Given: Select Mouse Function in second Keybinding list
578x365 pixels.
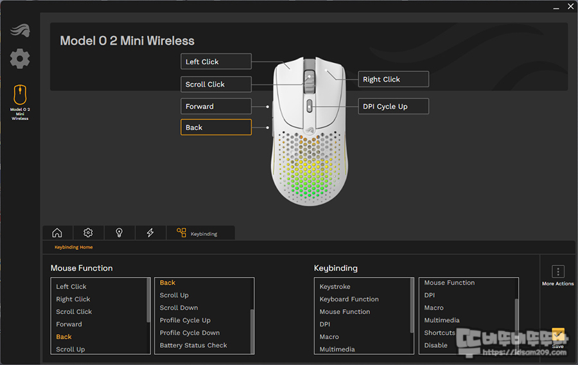Looking at the screenshot, I should pos(450,282).
